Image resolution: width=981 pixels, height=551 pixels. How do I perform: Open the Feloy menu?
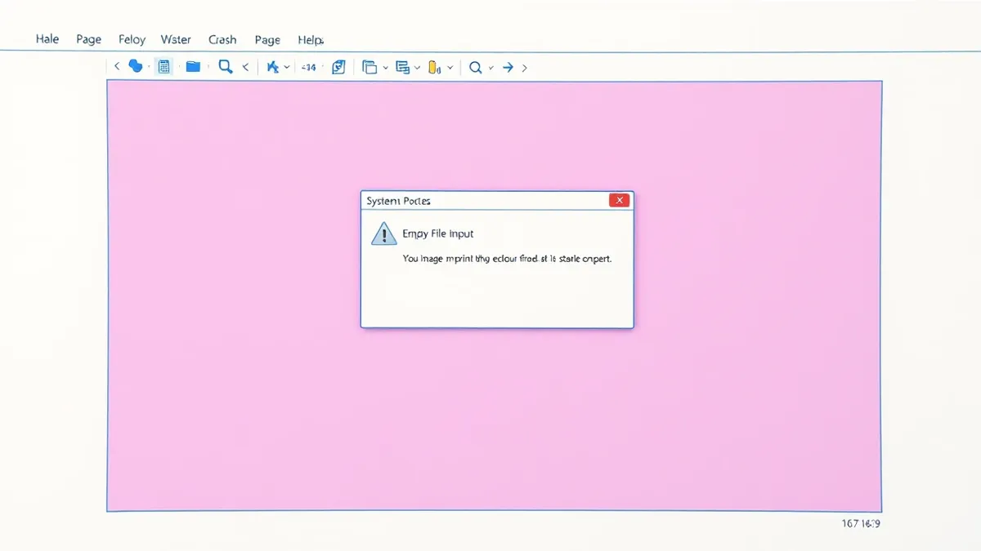coord(132,39)
